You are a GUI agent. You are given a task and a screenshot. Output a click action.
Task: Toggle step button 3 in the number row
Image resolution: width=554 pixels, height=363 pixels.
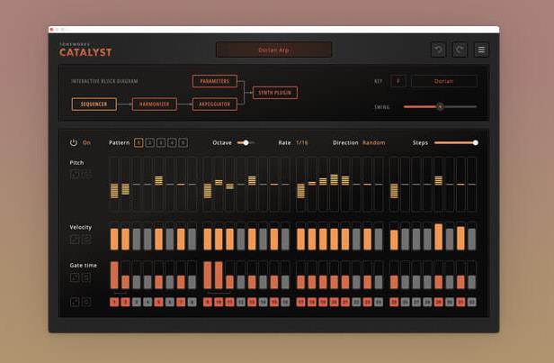pyautogui.click(x=137, y=302)
